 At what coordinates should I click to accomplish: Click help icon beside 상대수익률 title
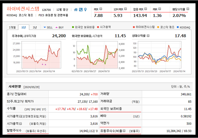point(148,36)
